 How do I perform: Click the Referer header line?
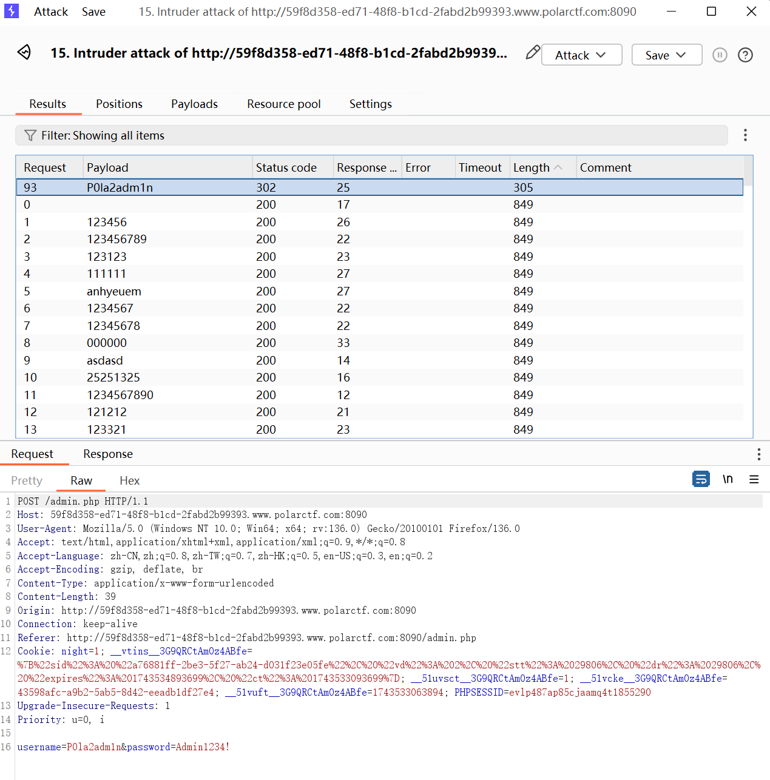coord(246,637)
